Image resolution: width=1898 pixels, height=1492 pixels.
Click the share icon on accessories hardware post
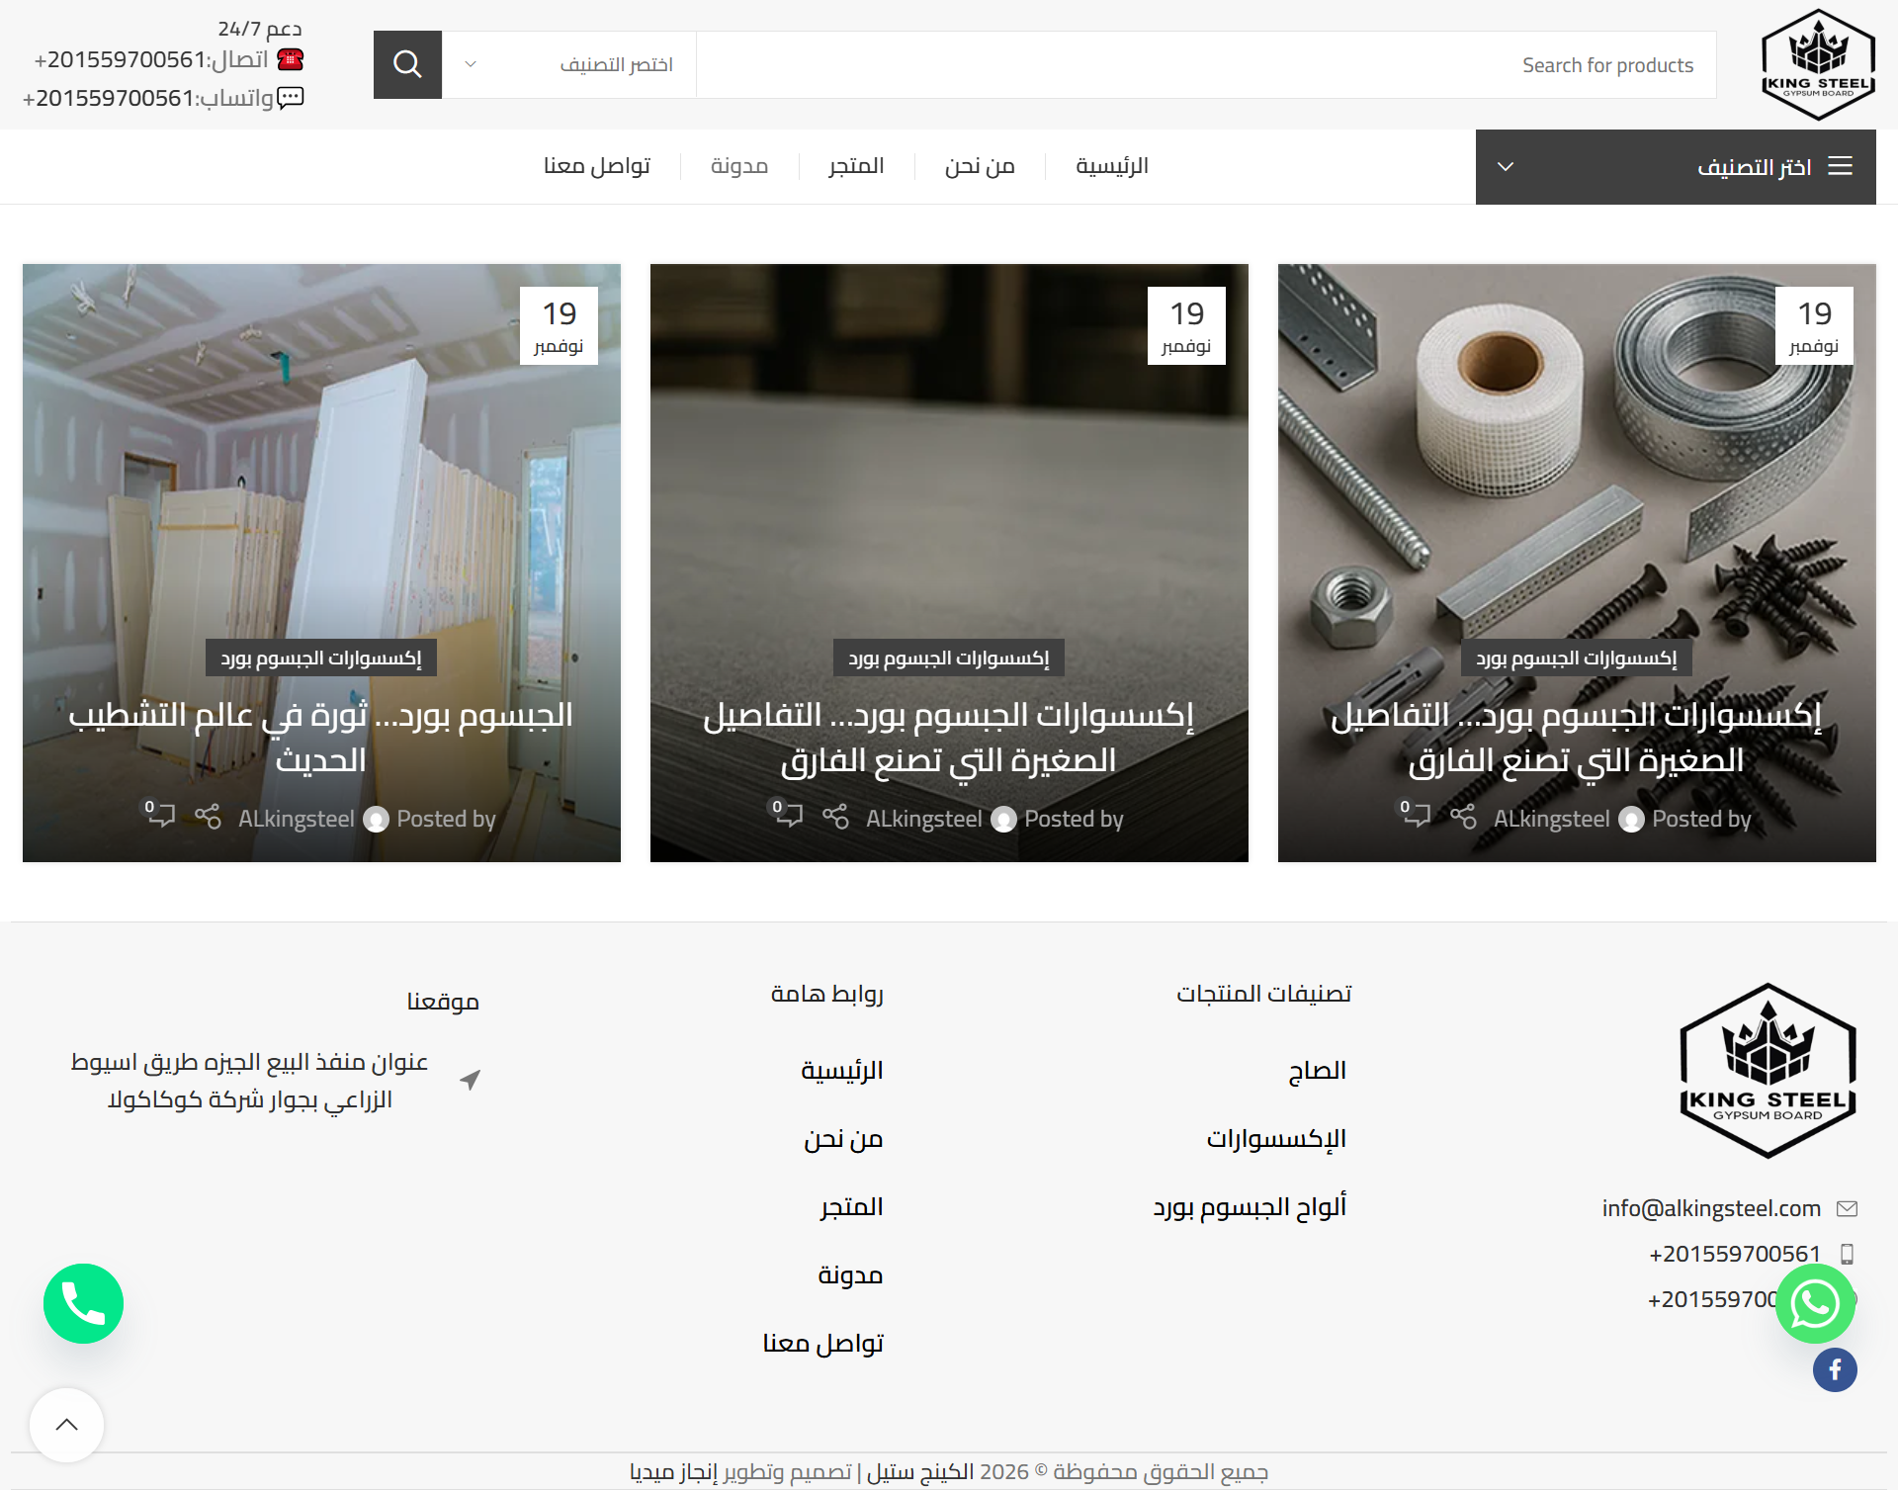1463,817
